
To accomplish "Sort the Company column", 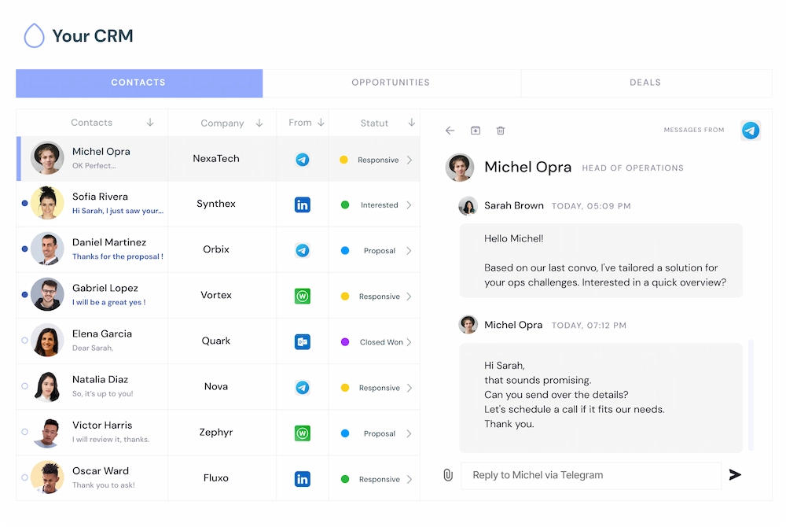I will (x=259, y=123).
